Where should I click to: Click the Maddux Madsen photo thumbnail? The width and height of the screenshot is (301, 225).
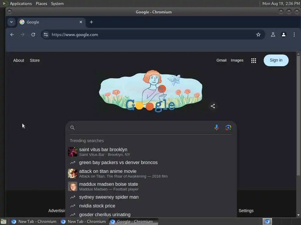(x=73, y=186)
